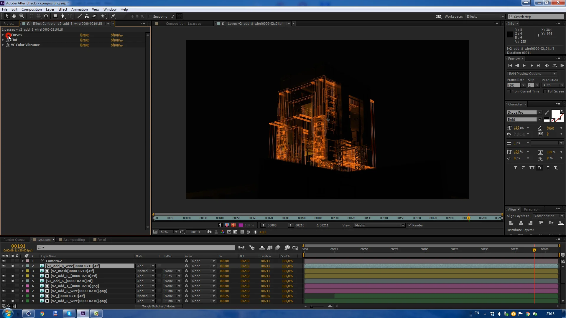Switch to the Project panel tab
Image resolution: width=566 pixels, height=318 pixels.
(9, 24)
